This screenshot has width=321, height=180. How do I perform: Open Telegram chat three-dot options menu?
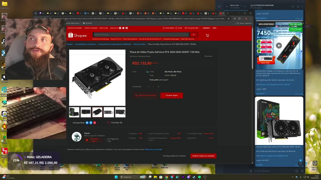click(302, 6)
